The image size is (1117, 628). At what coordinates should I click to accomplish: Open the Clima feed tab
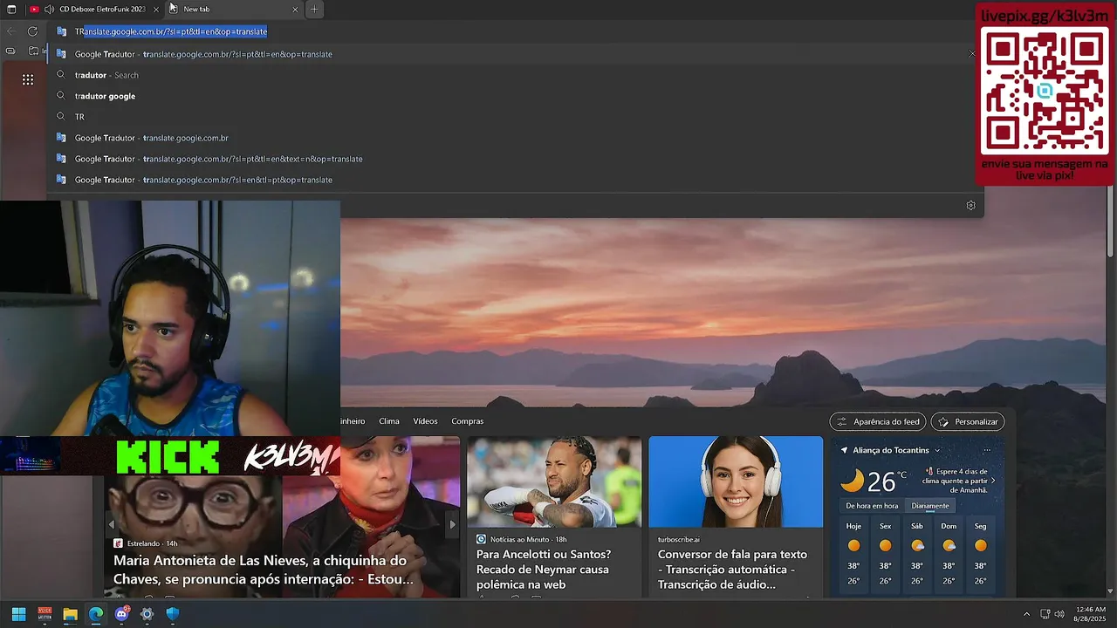389,421
